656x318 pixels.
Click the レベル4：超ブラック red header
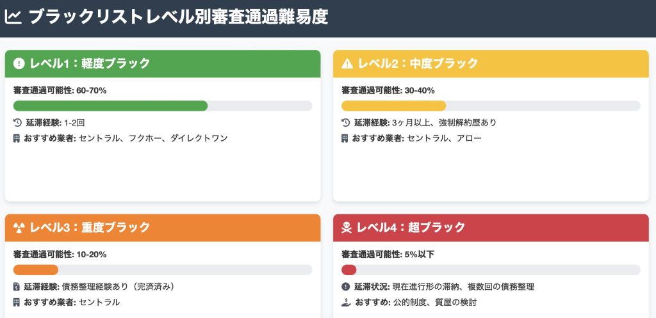pos(491,228)
